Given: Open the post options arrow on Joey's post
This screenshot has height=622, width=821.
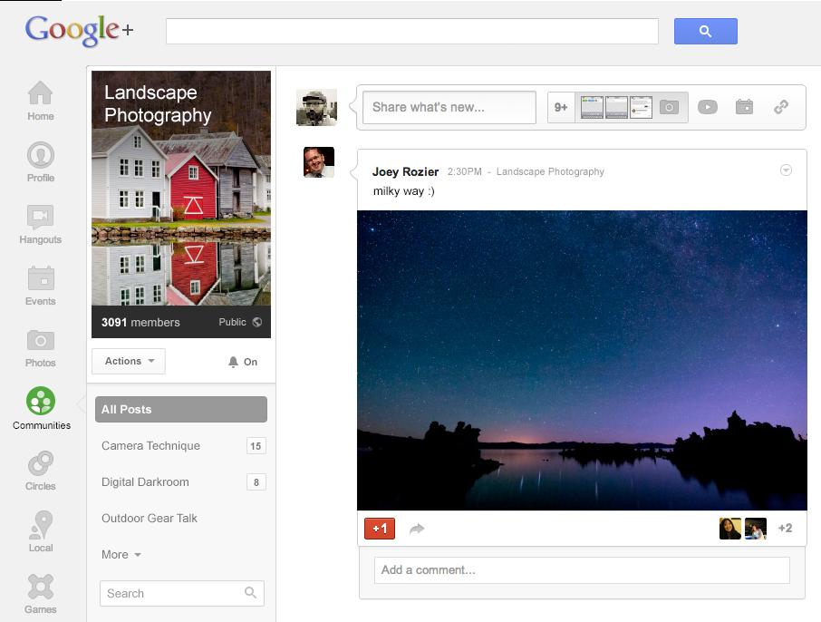Looking at the screenshot, I should [786, 170].
